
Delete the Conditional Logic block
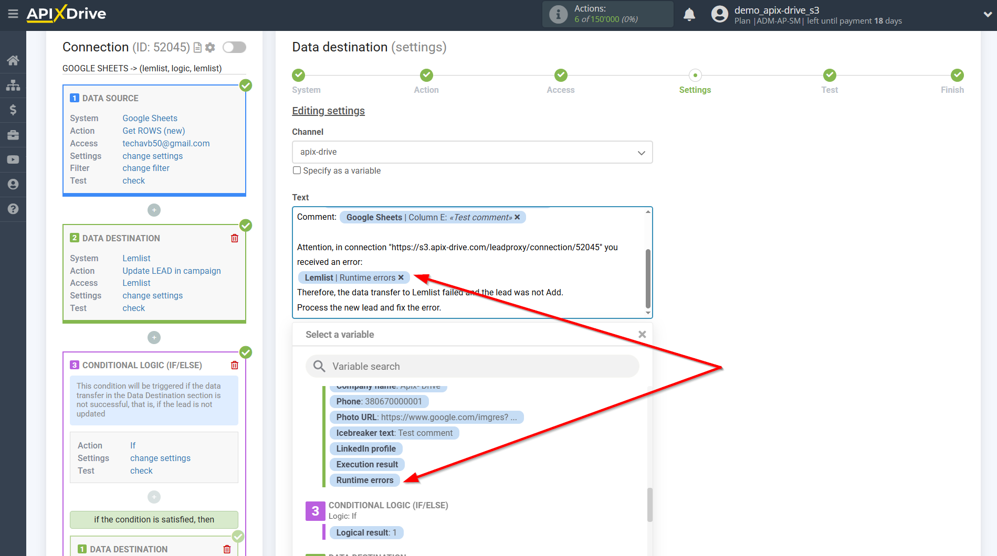point(235,365)
